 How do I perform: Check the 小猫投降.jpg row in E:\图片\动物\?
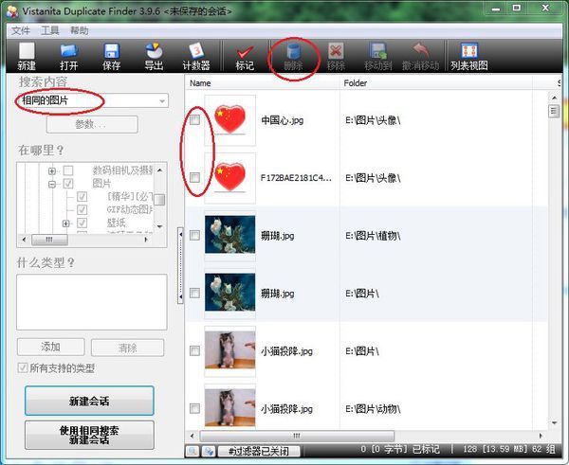pyautogui.click(x=194, y=408)
